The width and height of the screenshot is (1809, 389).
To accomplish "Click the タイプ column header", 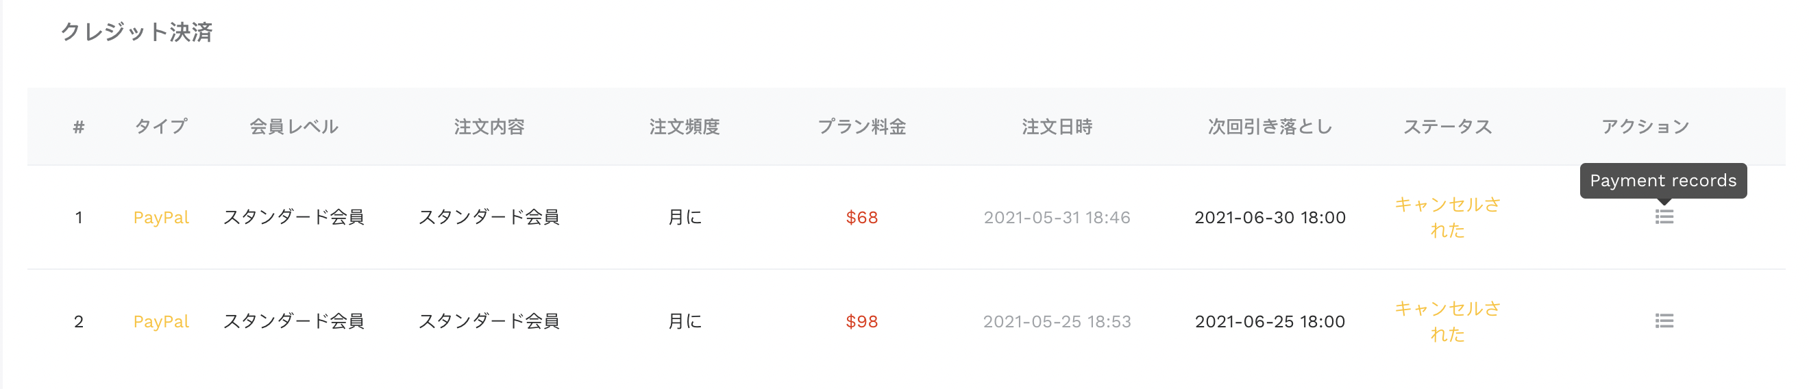I will click(161, 127).
